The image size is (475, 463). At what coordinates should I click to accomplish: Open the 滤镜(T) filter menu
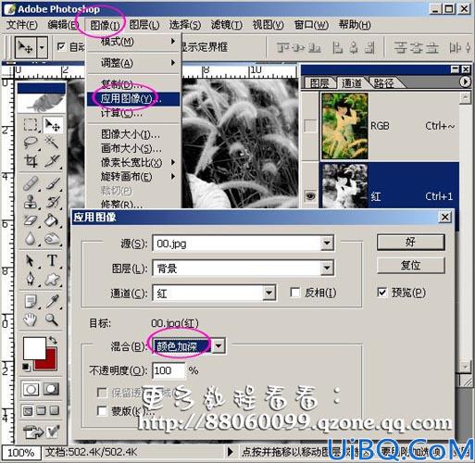click(227, 25)
